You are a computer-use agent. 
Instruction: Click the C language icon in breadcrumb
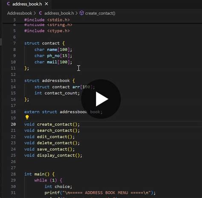click(40, 13)
